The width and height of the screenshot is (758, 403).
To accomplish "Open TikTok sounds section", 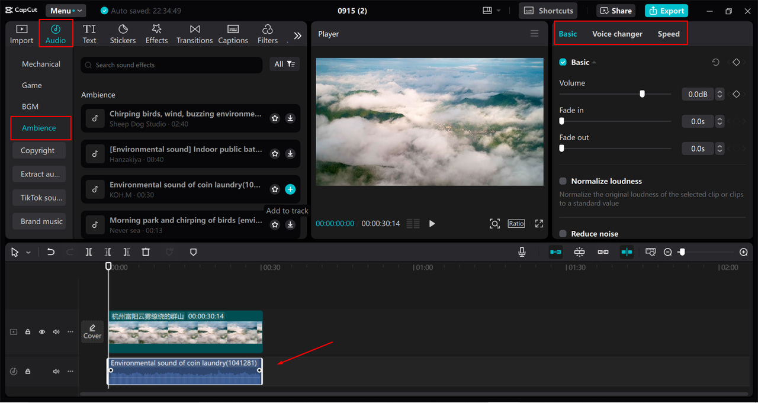I will coord(38,198).
